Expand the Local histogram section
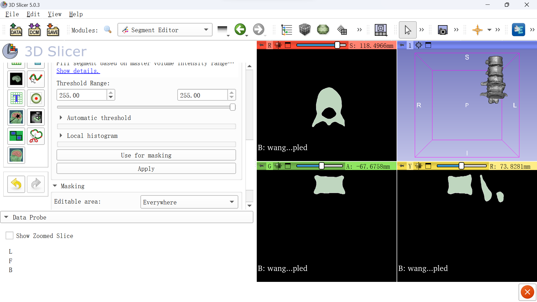 tap(61, 136)
